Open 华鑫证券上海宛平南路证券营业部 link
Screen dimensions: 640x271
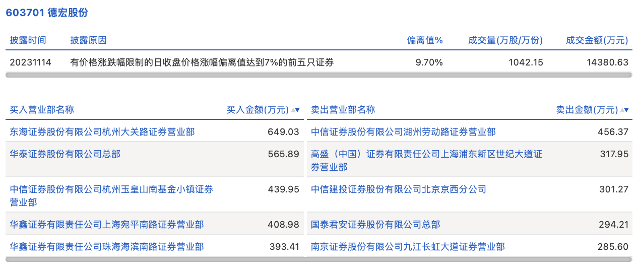coord(107,225)
